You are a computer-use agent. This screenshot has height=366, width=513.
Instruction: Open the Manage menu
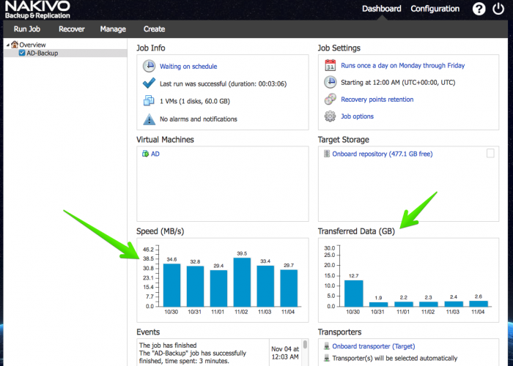point(113,29)
